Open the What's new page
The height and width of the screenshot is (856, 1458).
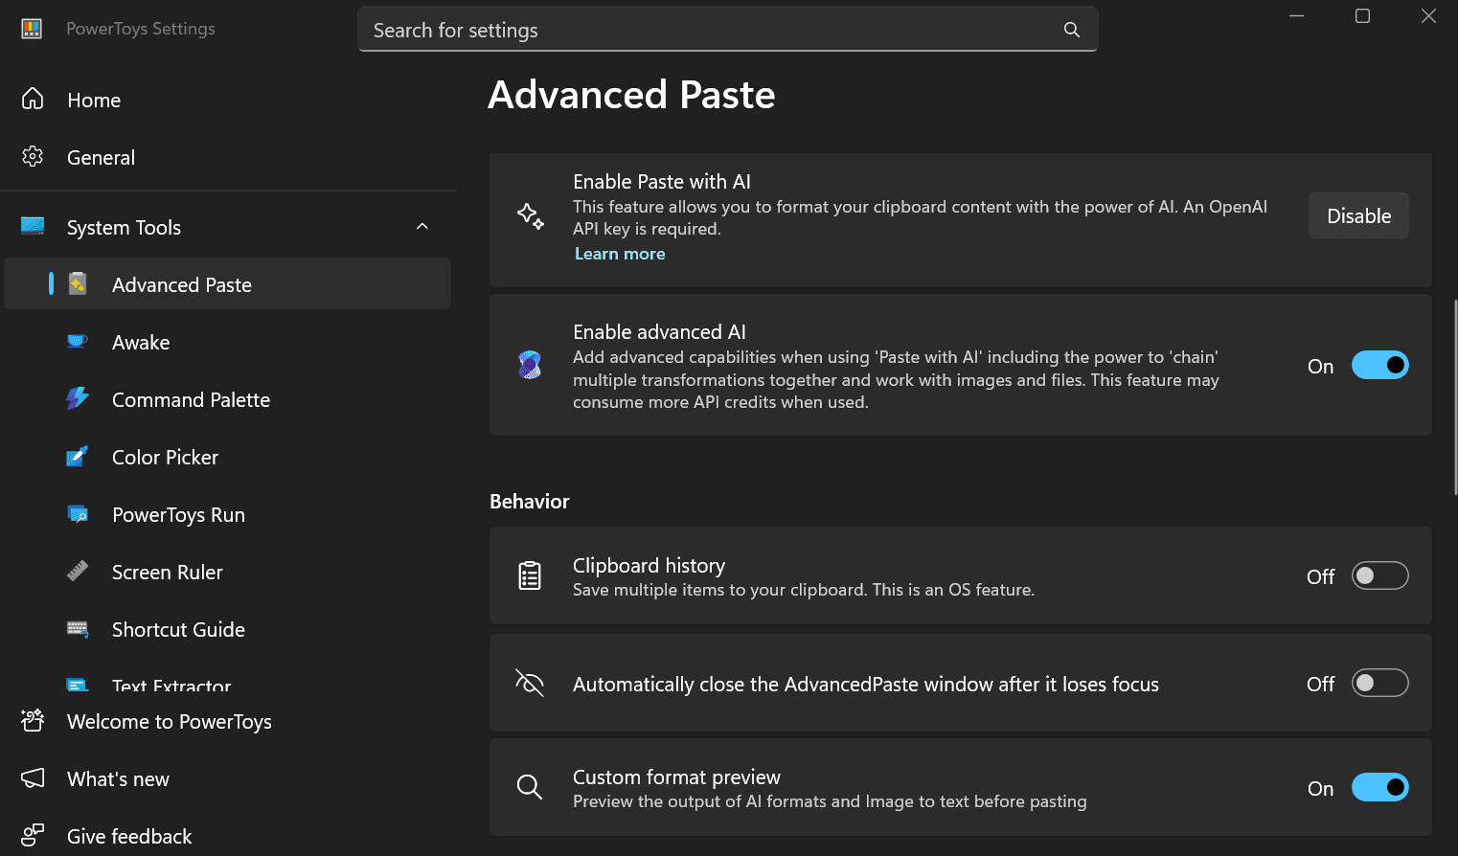pos(118,778)
